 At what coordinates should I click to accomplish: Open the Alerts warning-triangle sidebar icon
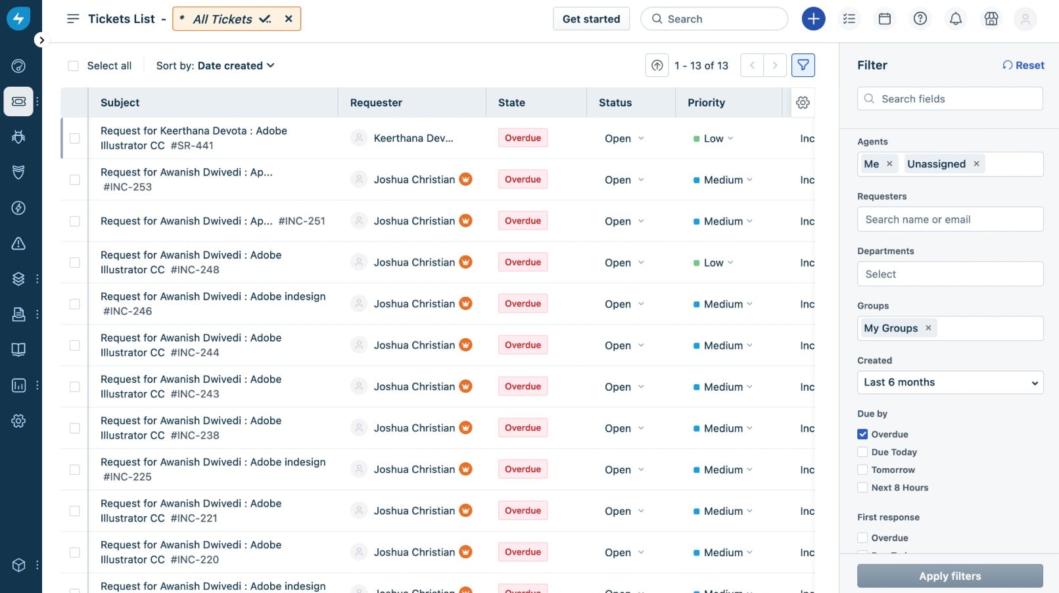point(18,243)
